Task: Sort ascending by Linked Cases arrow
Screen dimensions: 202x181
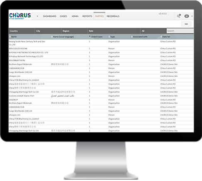Action: 90,36
